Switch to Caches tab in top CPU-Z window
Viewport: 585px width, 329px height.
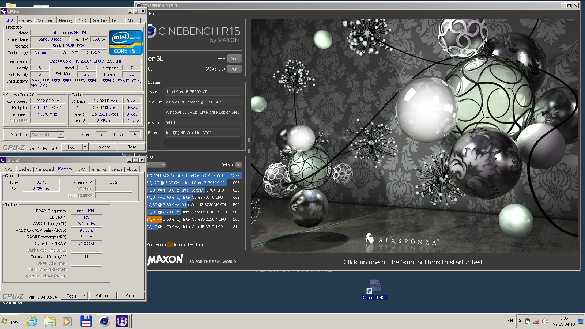click(26, 20)
